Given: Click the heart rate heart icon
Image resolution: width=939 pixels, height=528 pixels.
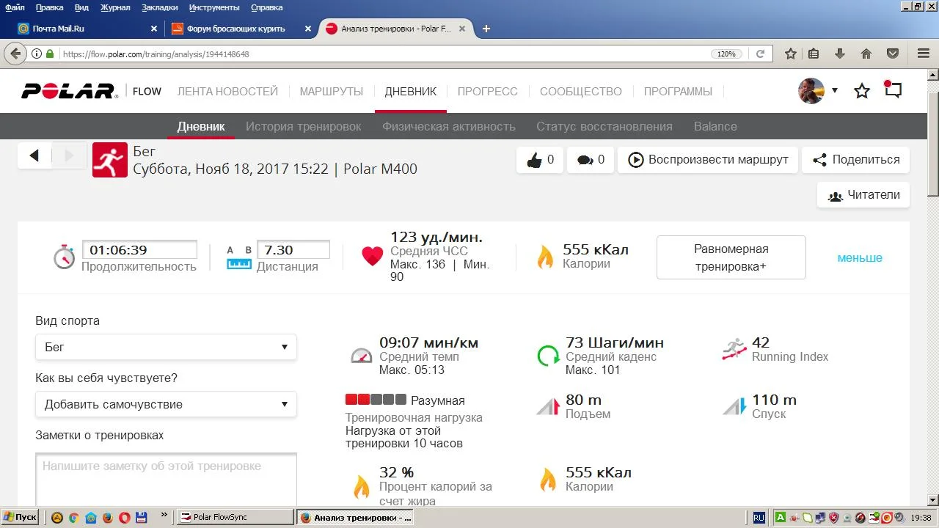Looking at the screenshot, I should pyautogui.click(x=373, y=256).
